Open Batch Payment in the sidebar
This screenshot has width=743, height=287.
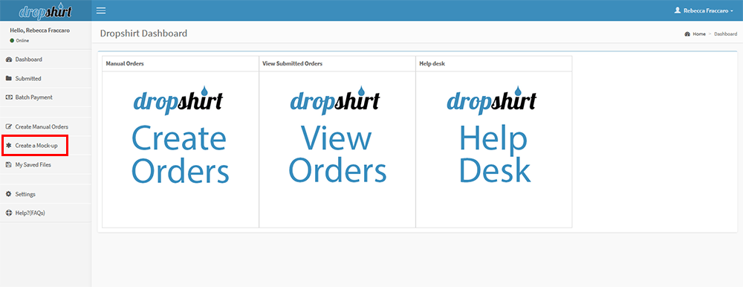tap(45, 97)
